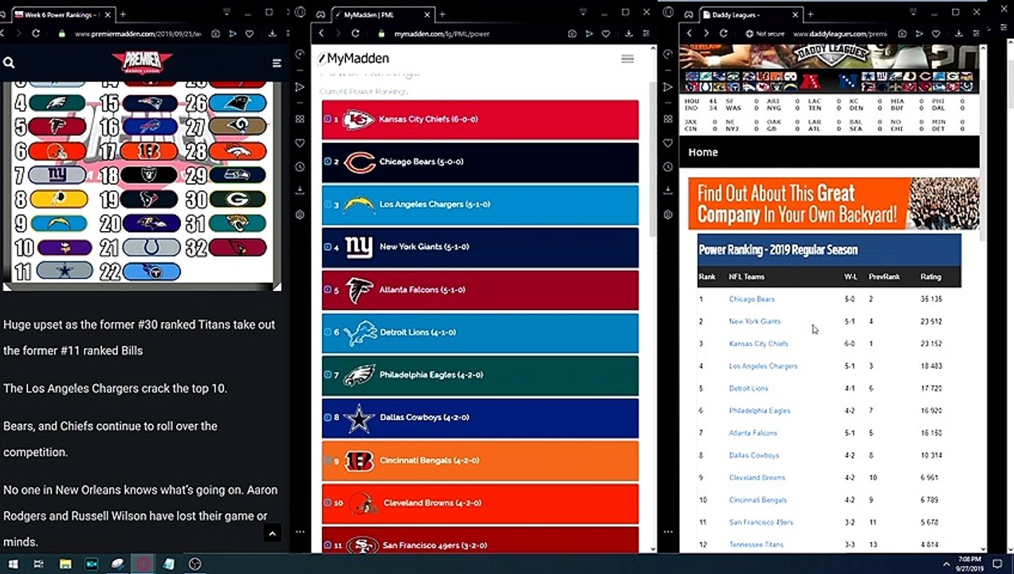The width and height of the screenshot is (1014, 574).
Task: Click the PrevRank column header
Action: pos(884,277)
